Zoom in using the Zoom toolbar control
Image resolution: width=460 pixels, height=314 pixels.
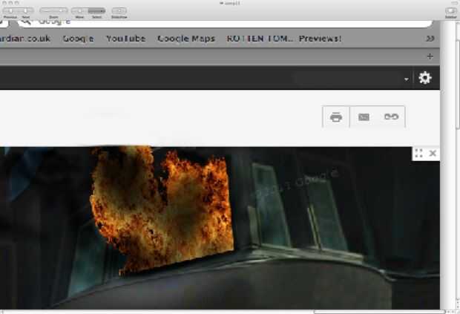point(61,11)
